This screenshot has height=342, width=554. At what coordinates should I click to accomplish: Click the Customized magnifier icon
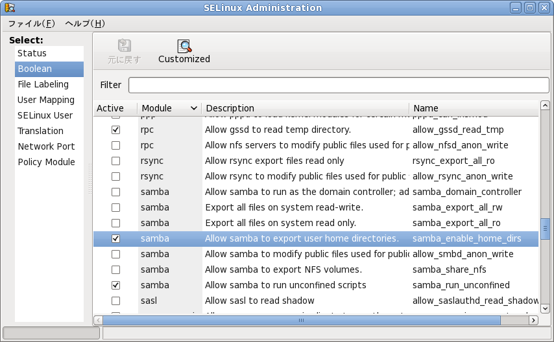184,46
